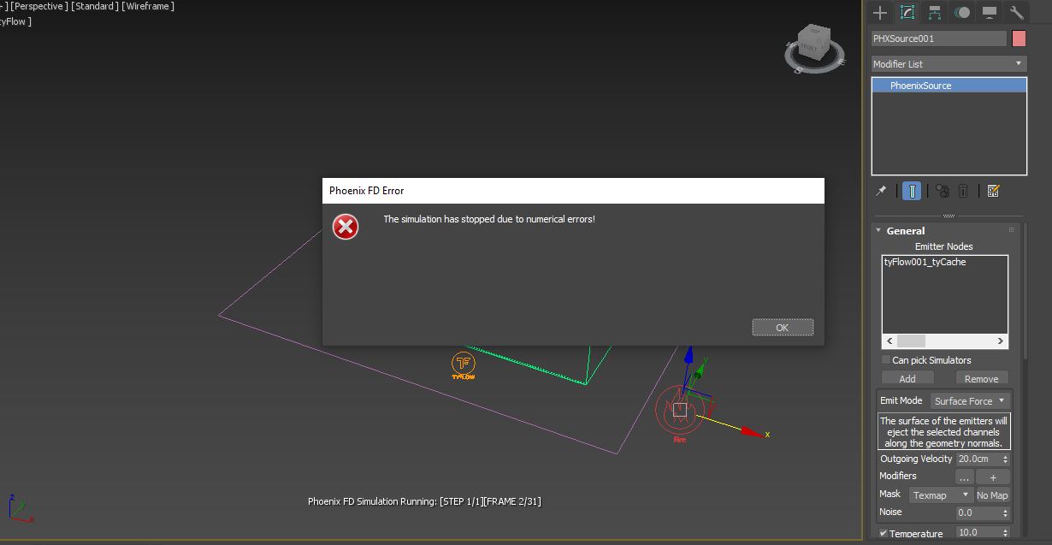Select the orange tyFlow icon in viewport
Image resolution: width=1052 pixels, height=545 pixels.
(x=463, y=364)
